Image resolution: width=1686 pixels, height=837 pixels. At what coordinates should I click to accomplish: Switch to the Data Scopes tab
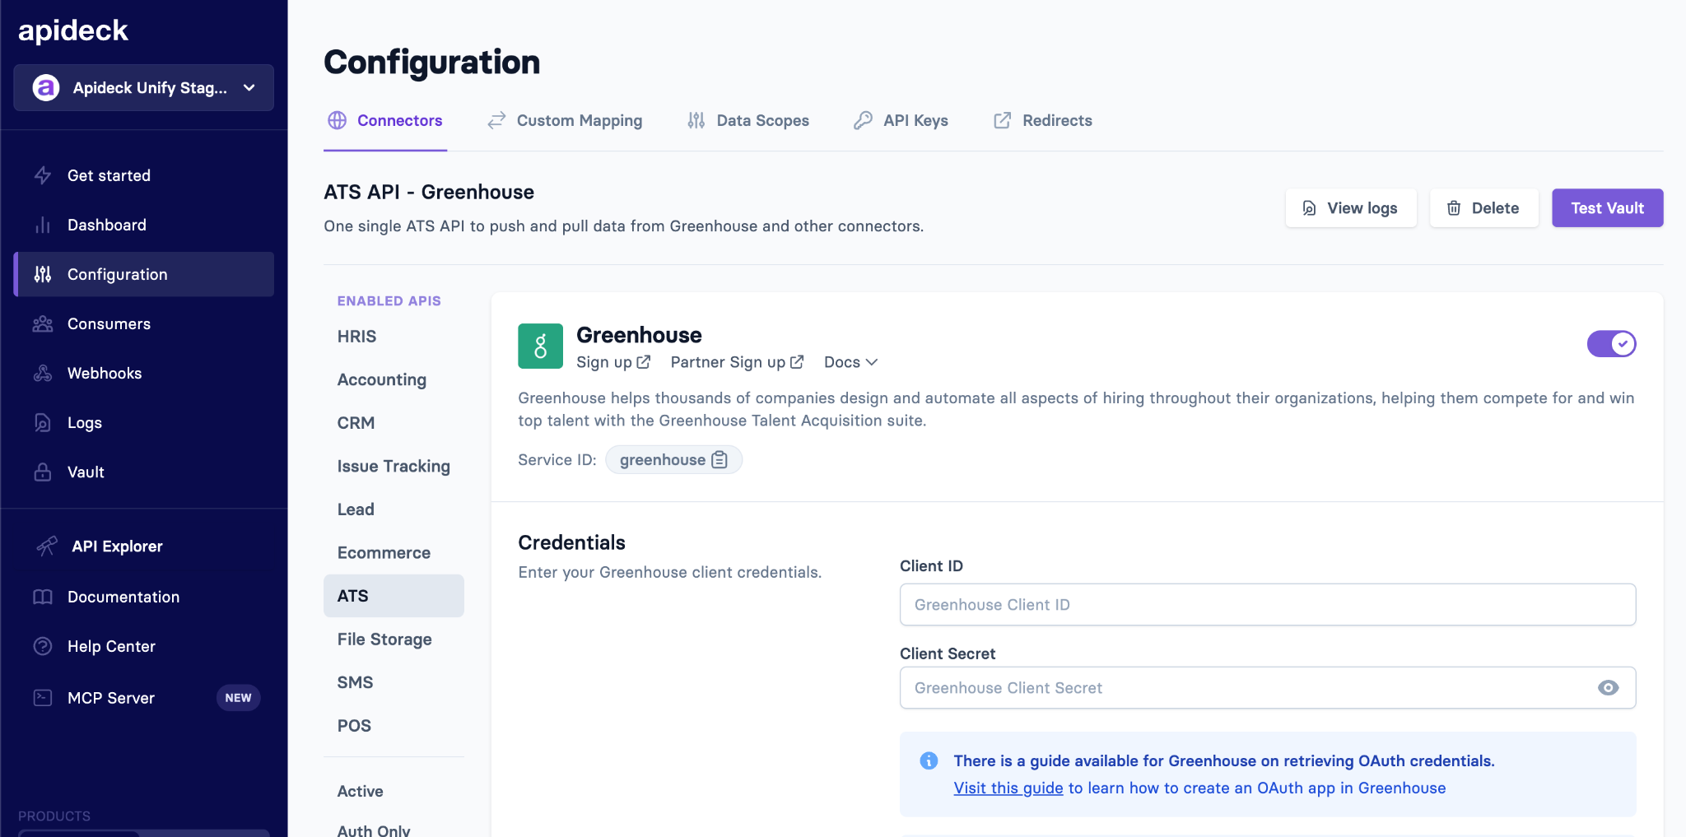coord(748,120)
